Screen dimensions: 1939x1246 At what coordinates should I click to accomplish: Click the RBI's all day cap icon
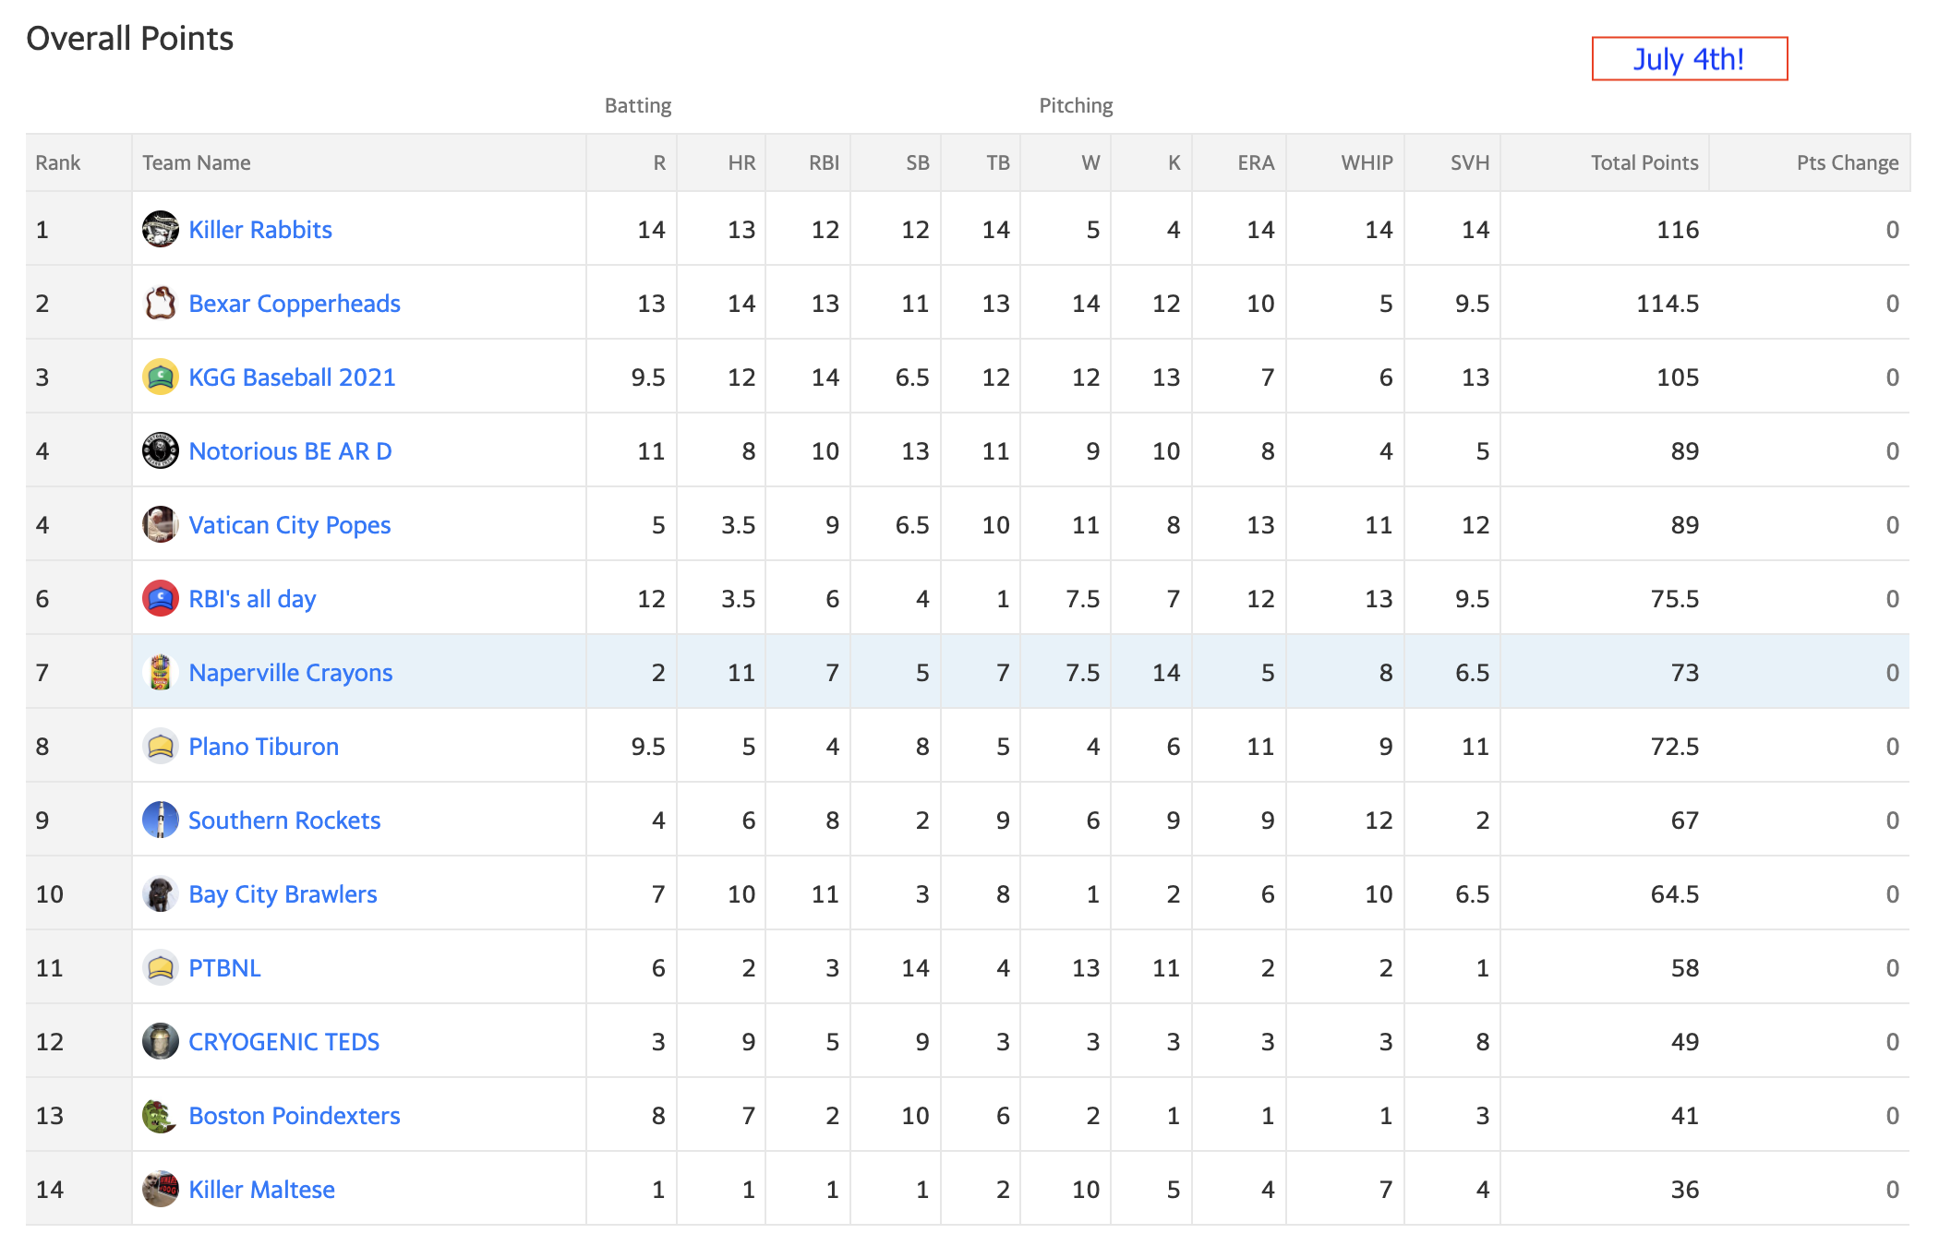(x=161, y=598)
